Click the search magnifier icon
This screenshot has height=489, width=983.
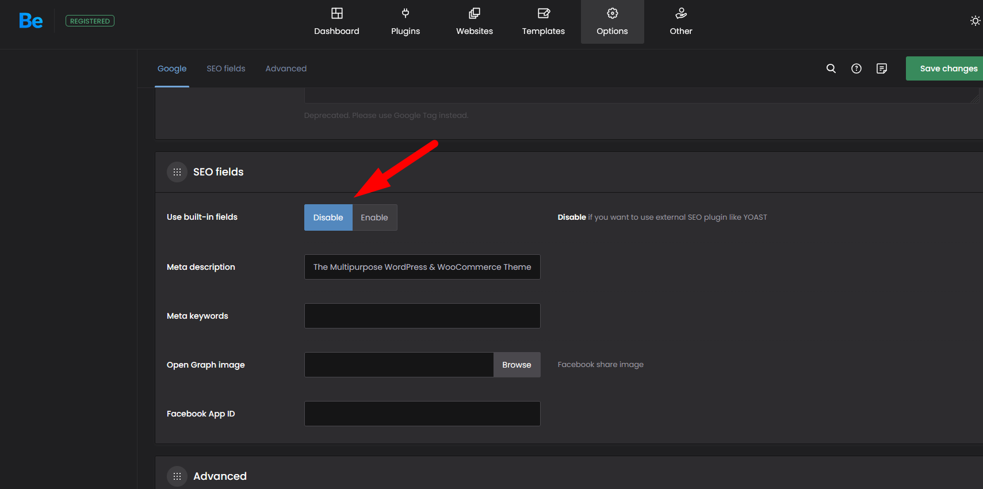(831, 68)
